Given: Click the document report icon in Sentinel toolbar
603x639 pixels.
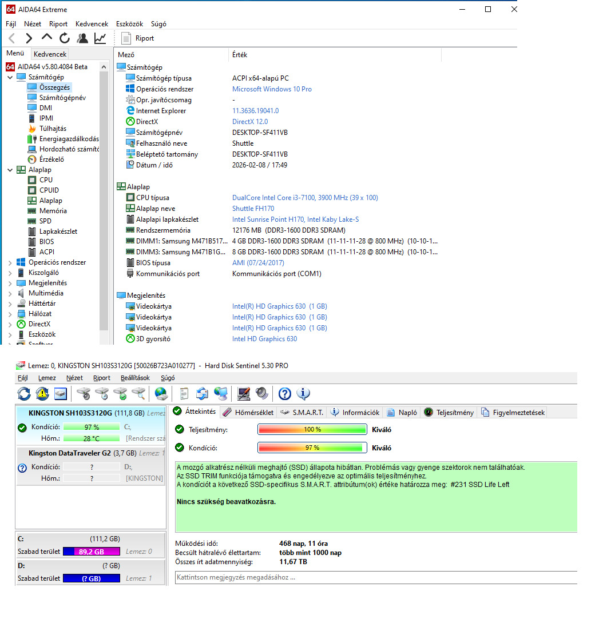Looking at the screenshot, I should tap(184, 394).
